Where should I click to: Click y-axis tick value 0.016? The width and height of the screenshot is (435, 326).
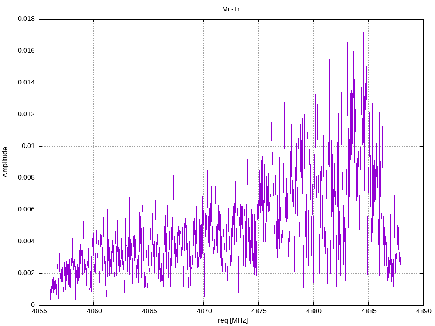[x=26, y=51]
